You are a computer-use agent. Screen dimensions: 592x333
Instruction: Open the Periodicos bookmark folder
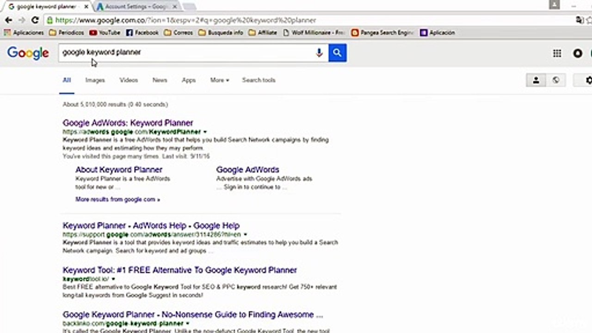click(x=66, y=33)
